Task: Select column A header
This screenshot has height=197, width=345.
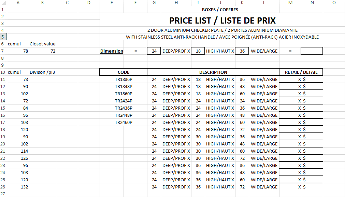Action: [x=18, y=3]
